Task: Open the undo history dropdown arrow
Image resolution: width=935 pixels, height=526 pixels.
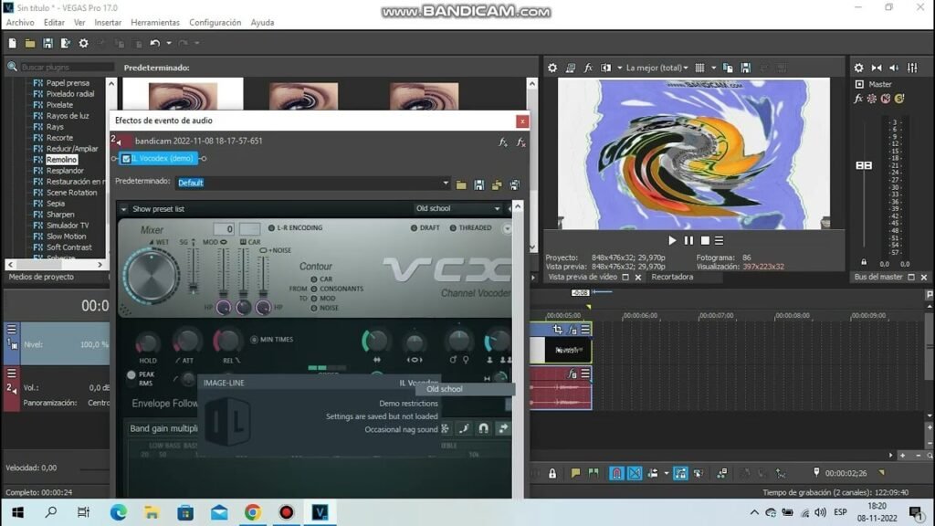Action: click(169, 43)
